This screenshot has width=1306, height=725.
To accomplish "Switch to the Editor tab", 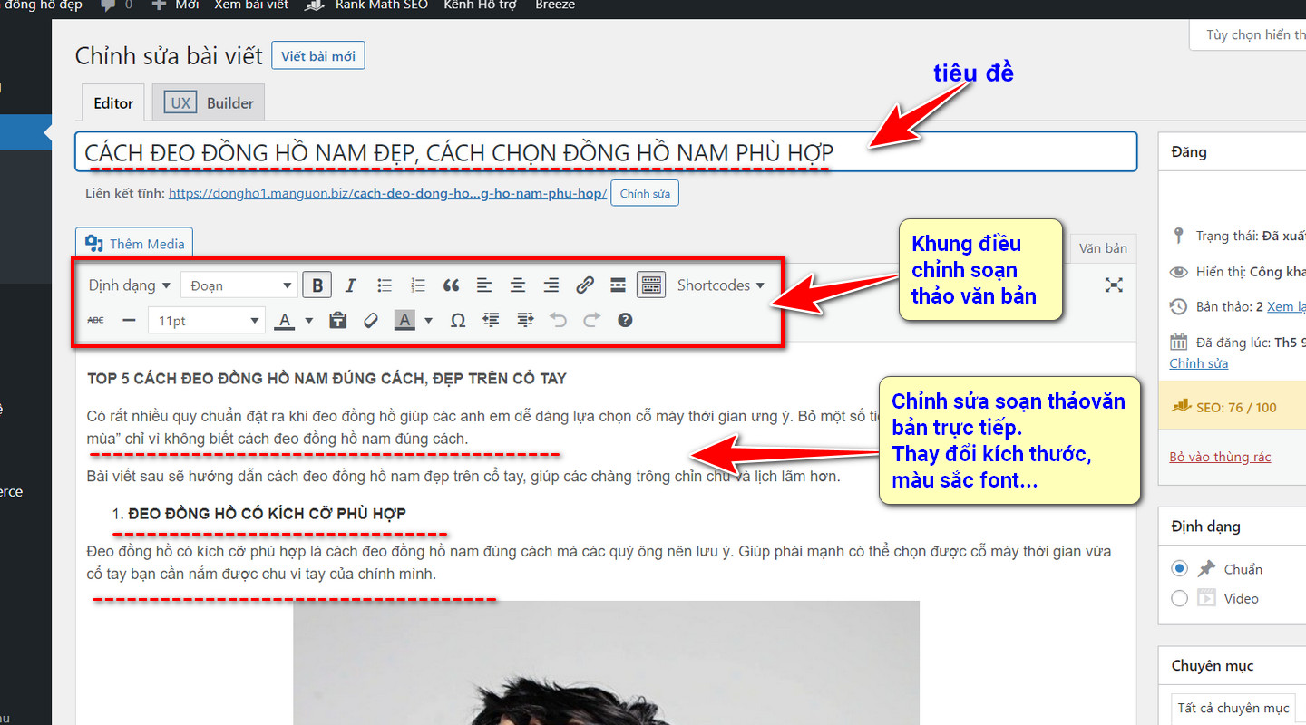I will click(x=113, y=103).
